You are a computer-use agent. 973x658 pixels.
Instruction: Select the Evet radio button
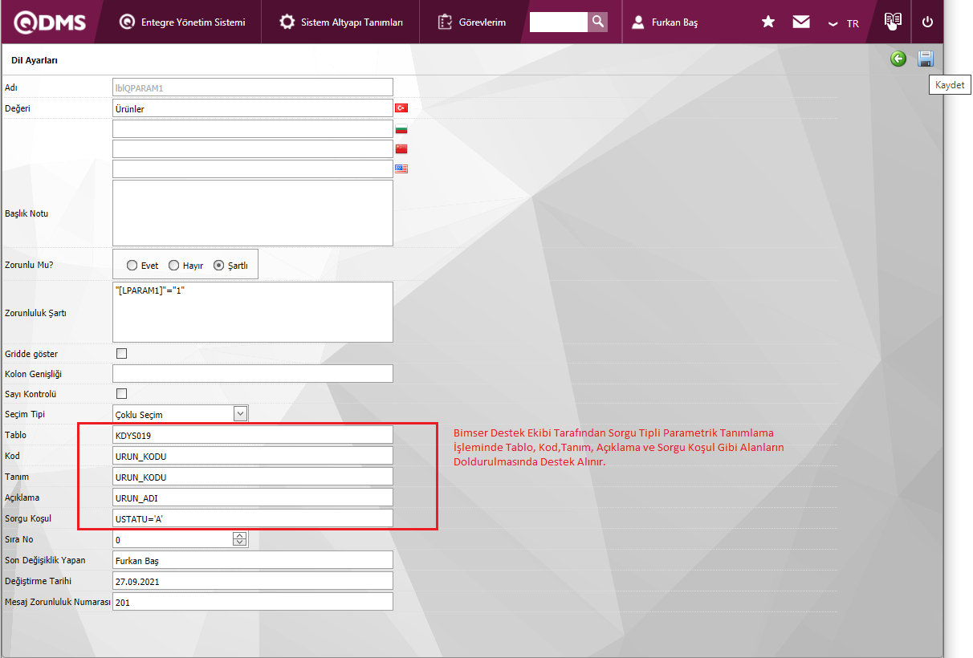coord(132,265)
